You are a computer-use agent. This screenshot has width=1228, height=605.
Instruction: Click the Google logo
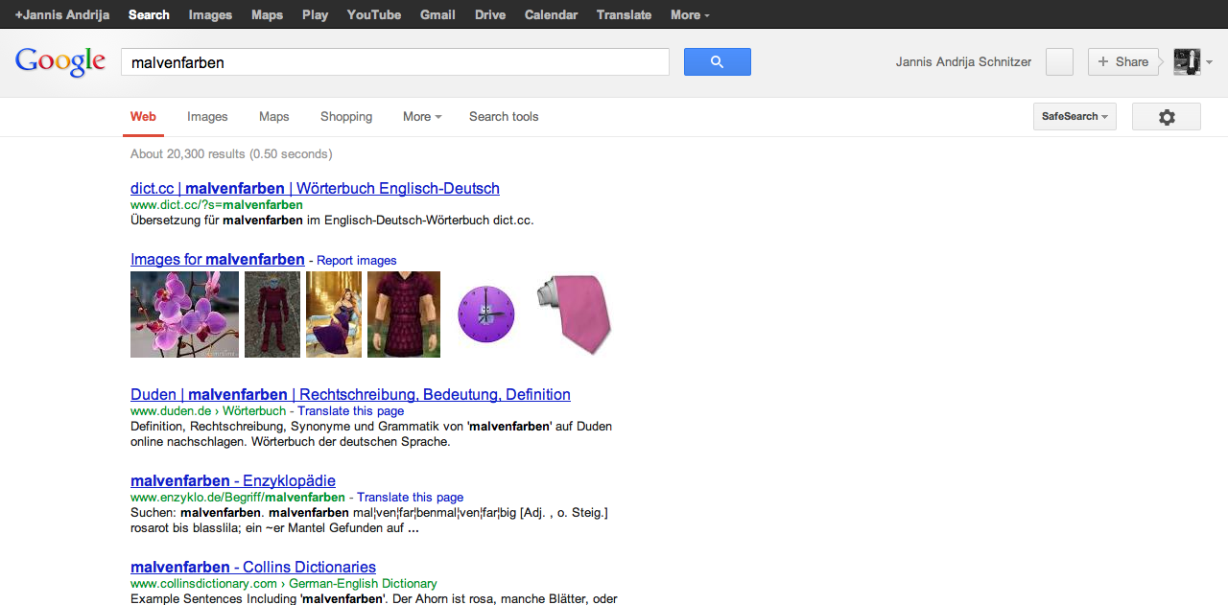(60, 61)
